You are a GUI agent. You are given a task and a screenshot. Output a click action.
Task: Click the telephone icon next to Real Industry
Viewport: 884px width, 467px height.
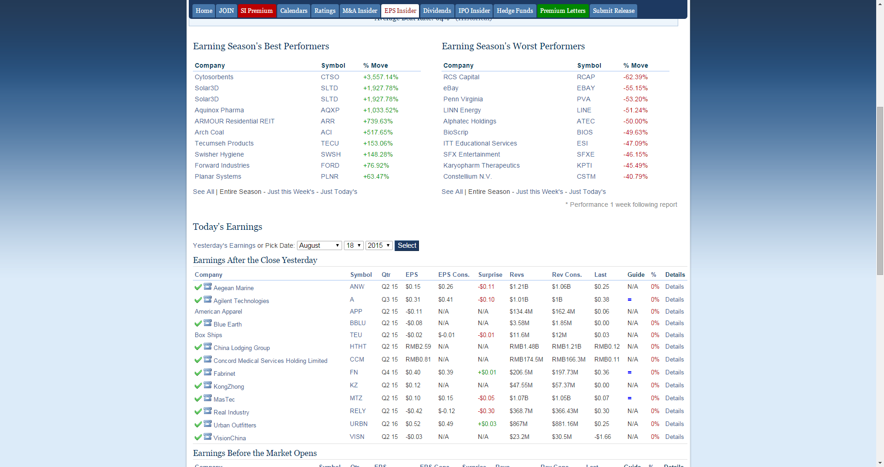tap(208, 410)
